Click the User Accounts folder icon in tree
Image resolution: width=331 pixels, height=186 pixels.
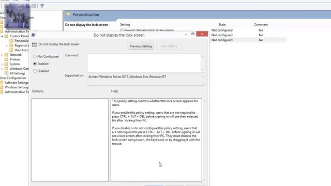coord(11,50)
